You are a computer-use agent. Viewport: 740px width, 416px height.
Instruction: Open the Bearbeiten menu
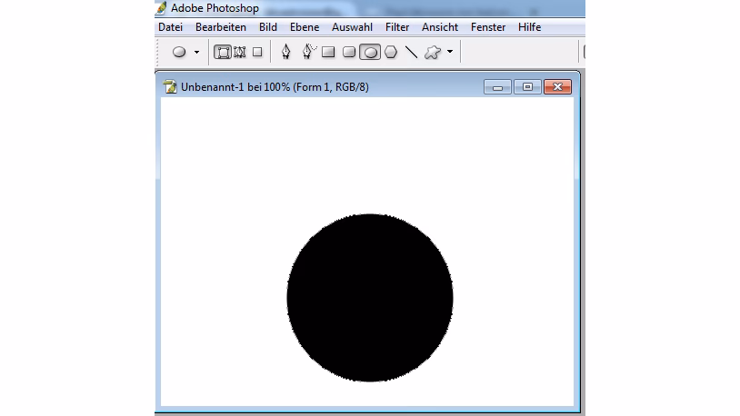[220, 27]
